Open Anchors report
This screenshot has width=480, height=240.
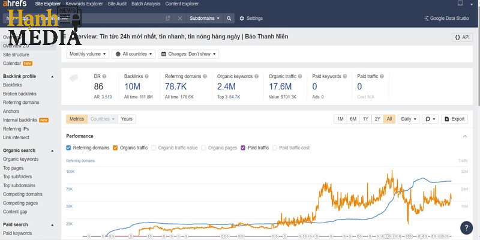(x=11, y=112)
